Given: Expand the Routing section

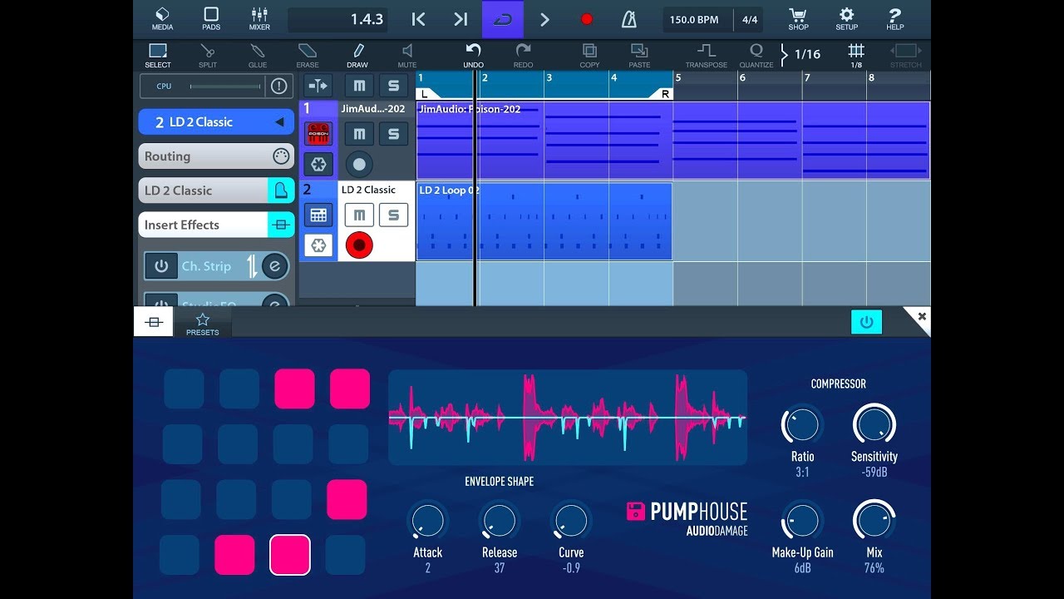Looking at the screenshot, I should coord(216,156).
